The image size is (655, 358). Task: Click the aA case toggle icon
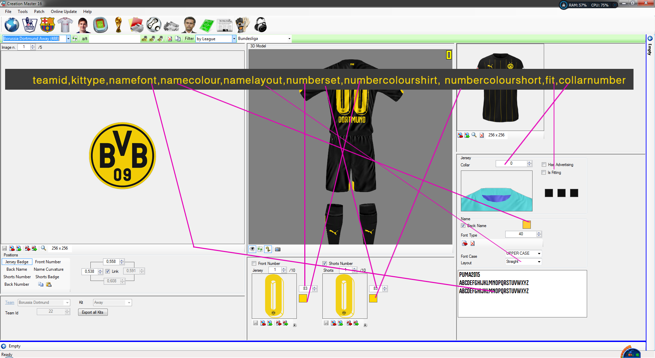(x=85, y=39)
